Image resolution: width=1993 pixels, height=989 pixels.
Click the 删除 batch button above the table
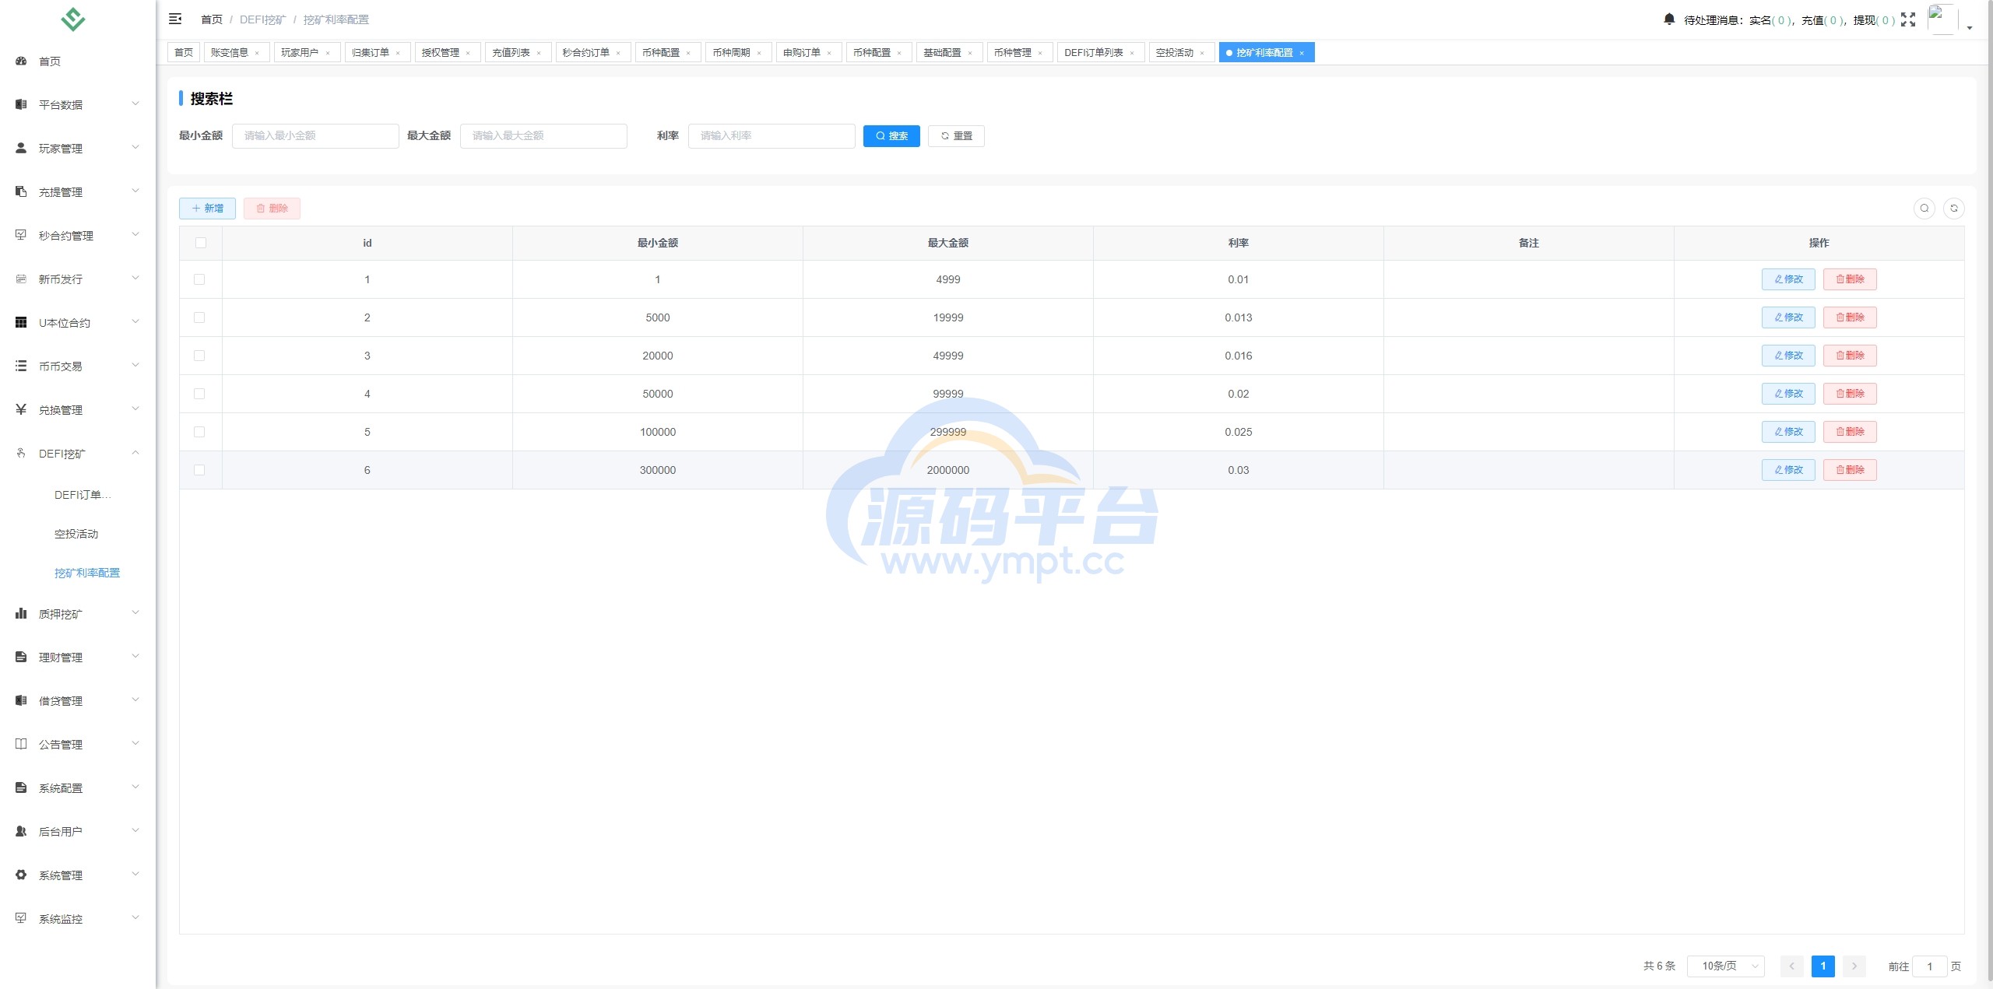coord(272,208)
